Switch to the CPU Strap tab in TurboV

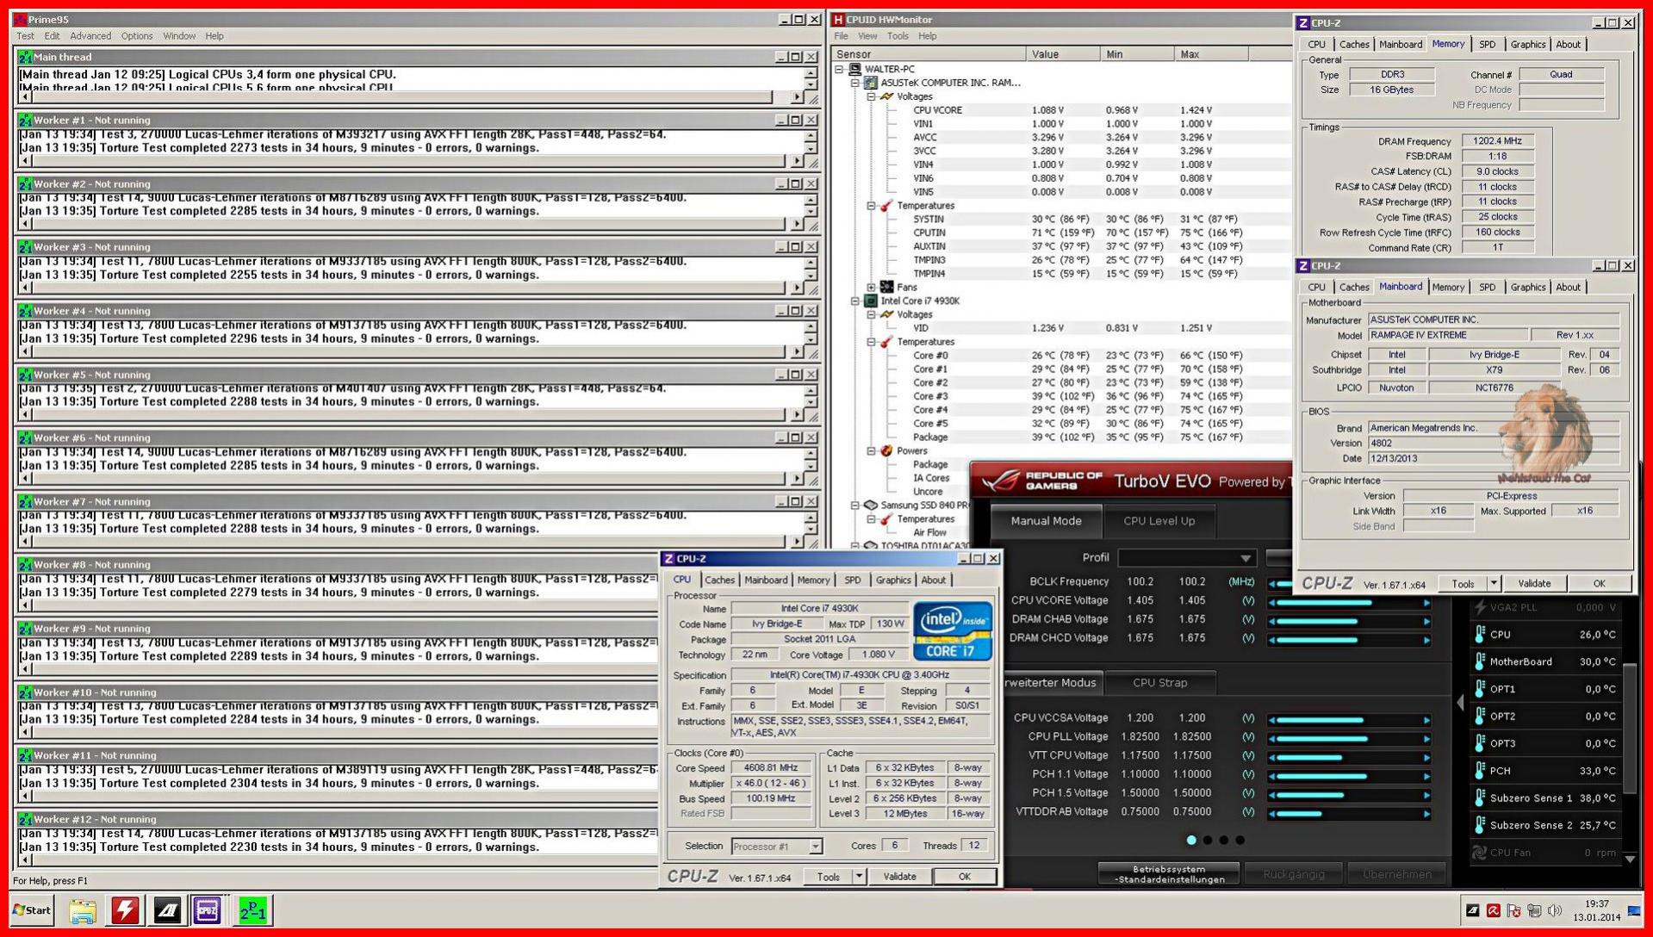(x=1159, y=683)
